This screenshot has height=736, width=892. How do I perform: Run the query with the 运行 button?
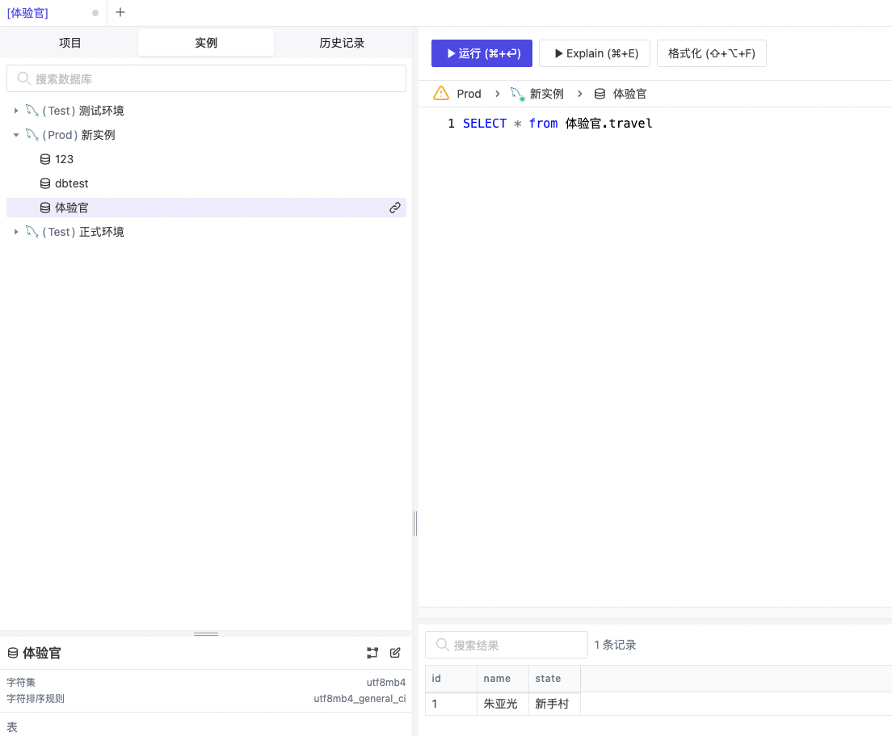[x=482, y=53]
